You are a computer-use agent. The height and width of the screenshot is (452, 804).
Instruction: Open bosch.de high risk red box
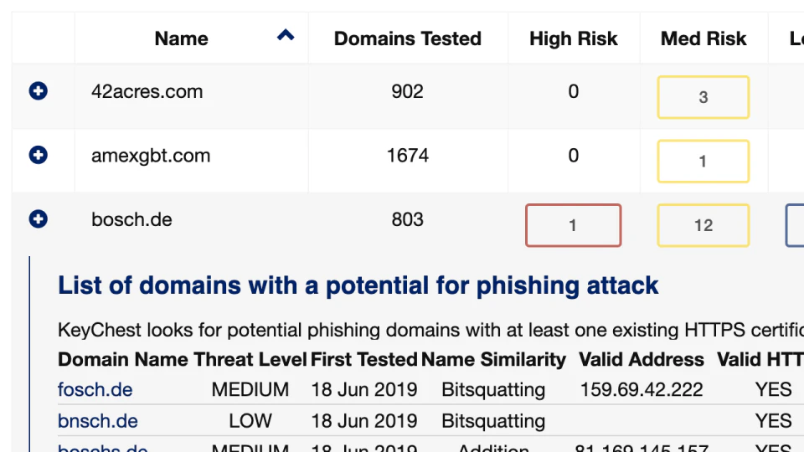coord(573,225)
